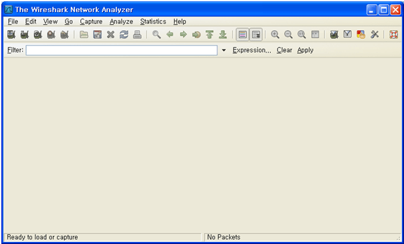Viewport: 404px width, 244px height.
Task: Open a capture file folder icon
Action: (84, 35)
